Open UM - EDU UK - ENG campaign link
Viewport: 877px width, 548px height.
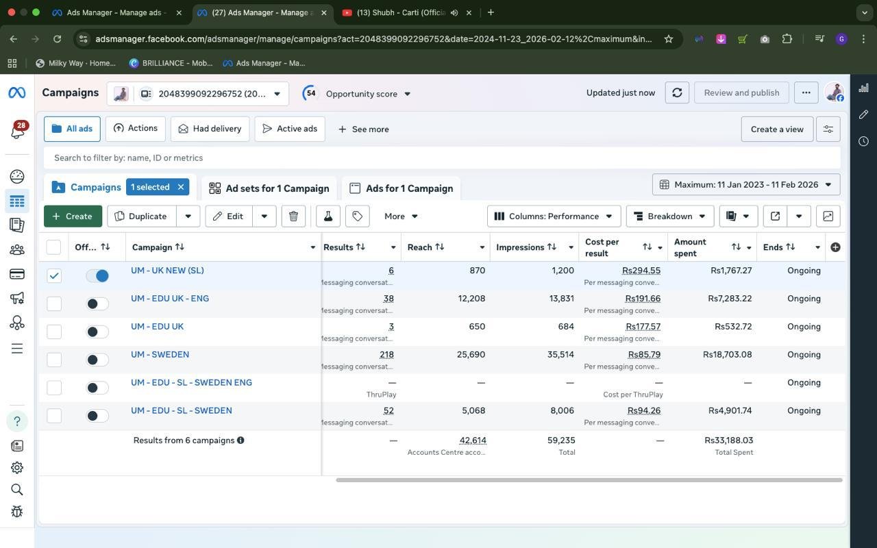[x=170, y=299]
